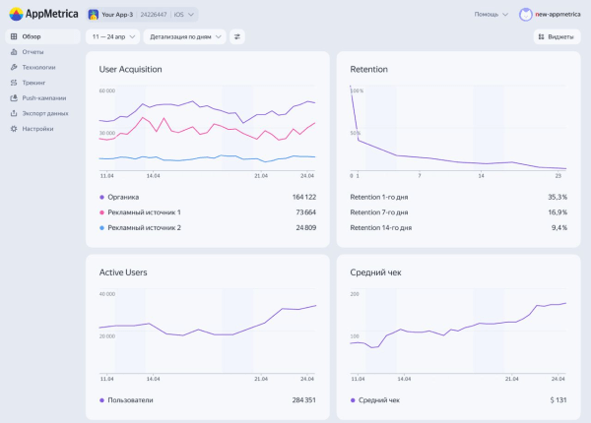Image resolution: width=591 pixels, height=423 pixels.
Task: Click the Виджеты button
Action: 557,36
